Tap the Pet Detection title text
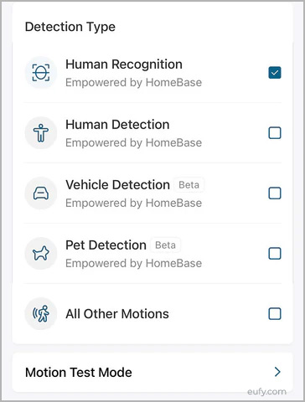 click(x=106, y=245)
